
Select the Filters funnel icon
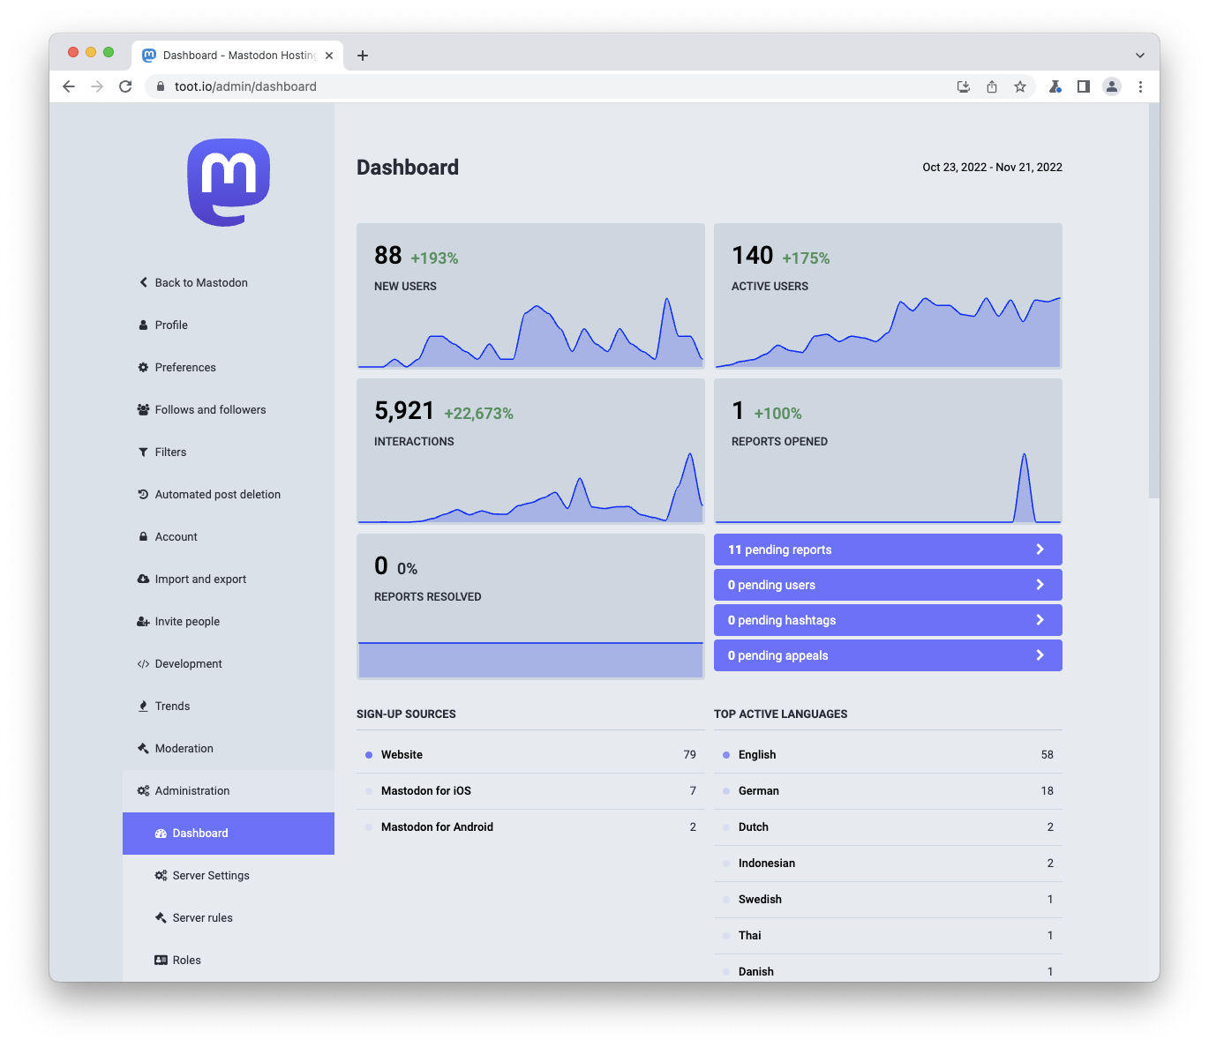coord(143,452)
